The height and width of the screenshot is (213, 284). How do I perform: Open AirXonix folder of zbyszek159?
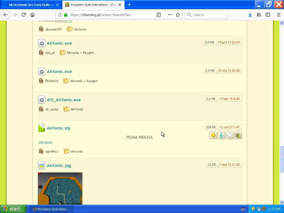[x=80, y=29]
